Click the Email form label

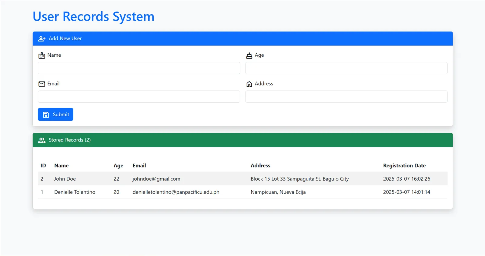click(53, 84)
